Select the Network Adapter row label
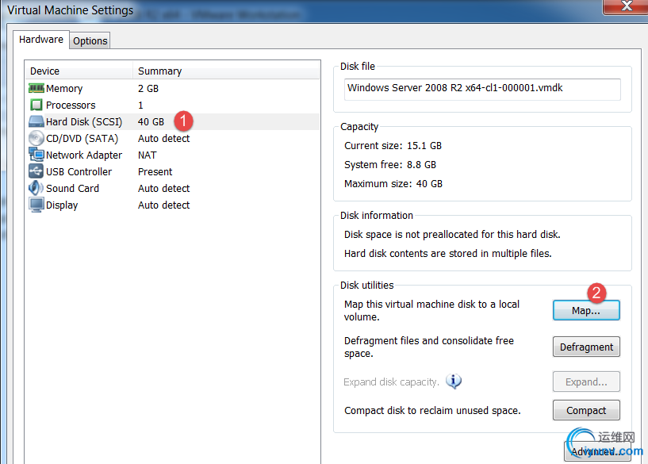Image resolution: width=648 pixels, height=464 pixels. point(84,155)
